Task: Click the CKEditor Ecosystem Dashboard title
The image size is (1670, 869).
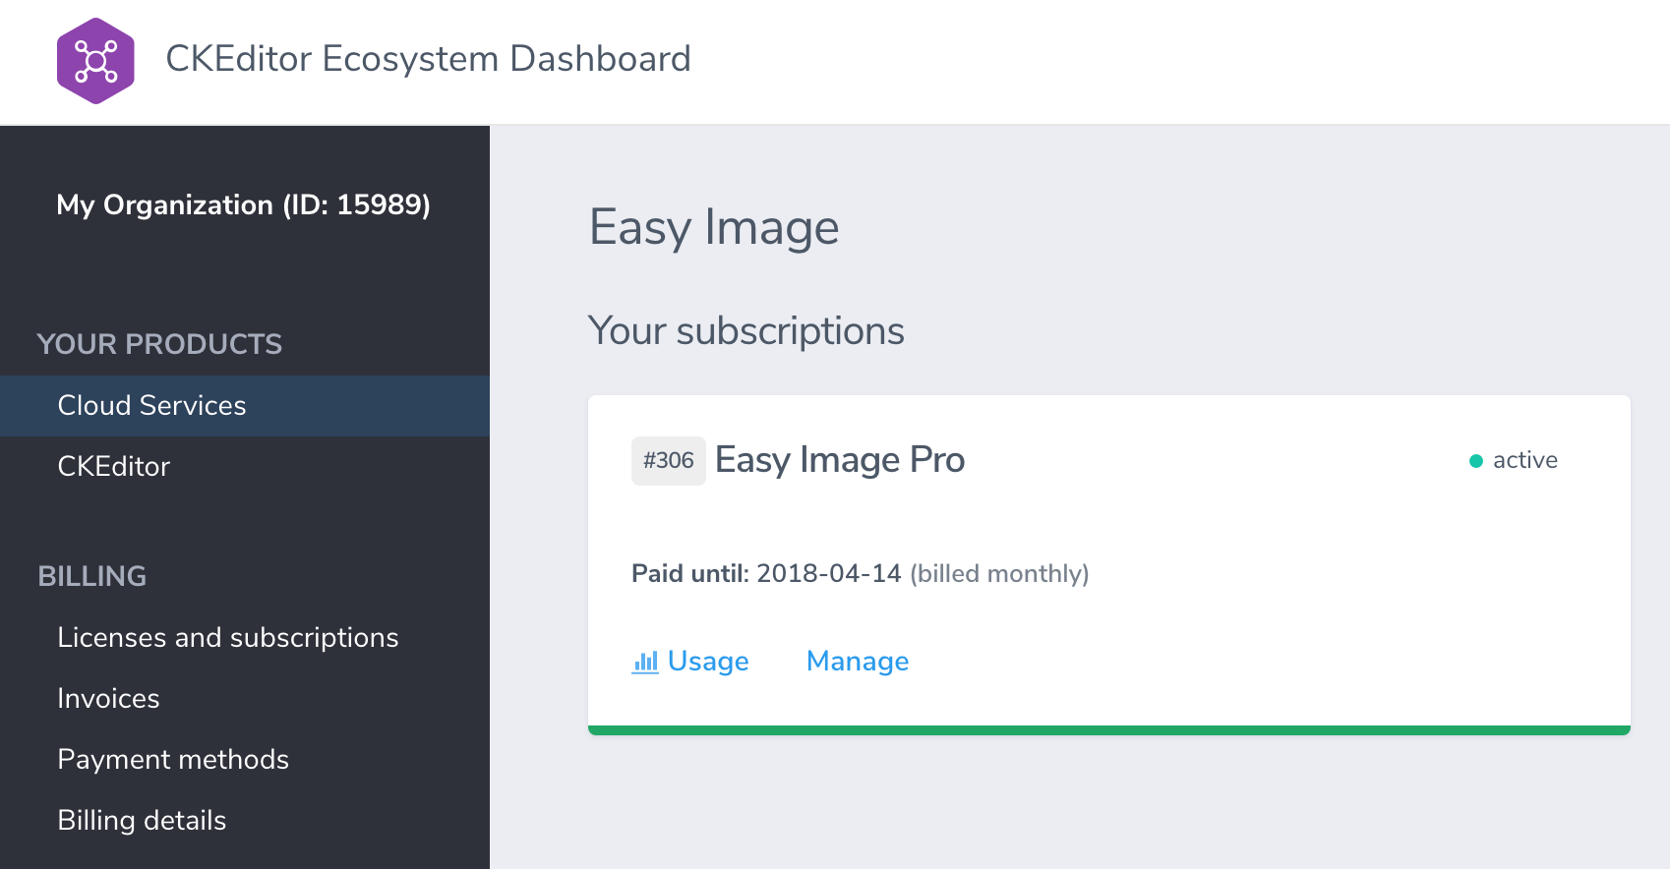Action: tap(428, 59)
